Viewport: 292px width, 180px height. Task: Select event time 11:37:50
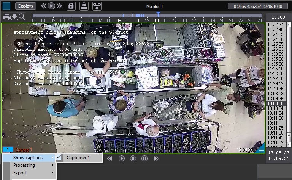(275, 79)
